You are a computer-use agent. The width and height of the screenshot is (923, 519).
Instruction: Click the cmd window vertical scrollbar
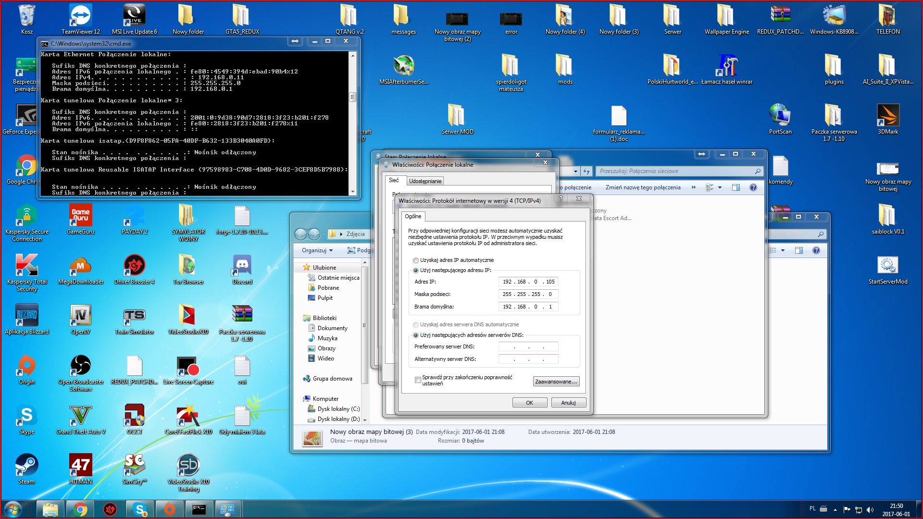coord(352,123)
